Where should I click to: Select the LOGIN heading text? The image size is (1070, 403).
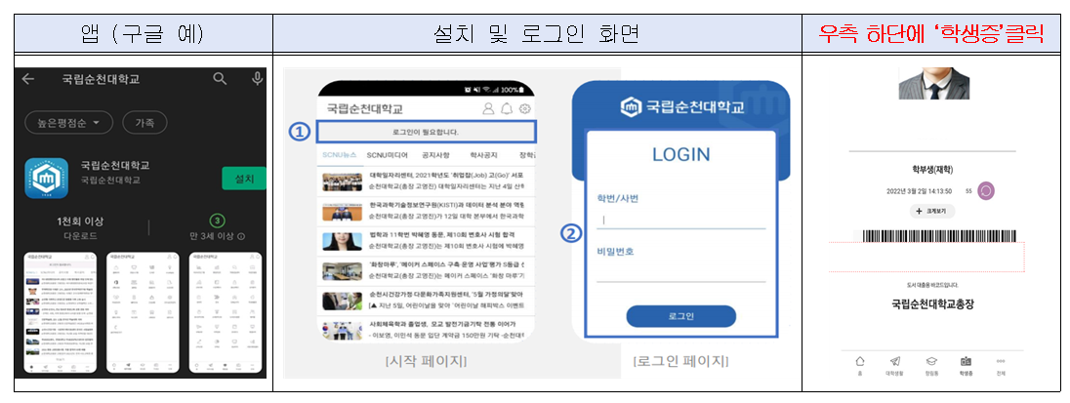pos(680,154)
